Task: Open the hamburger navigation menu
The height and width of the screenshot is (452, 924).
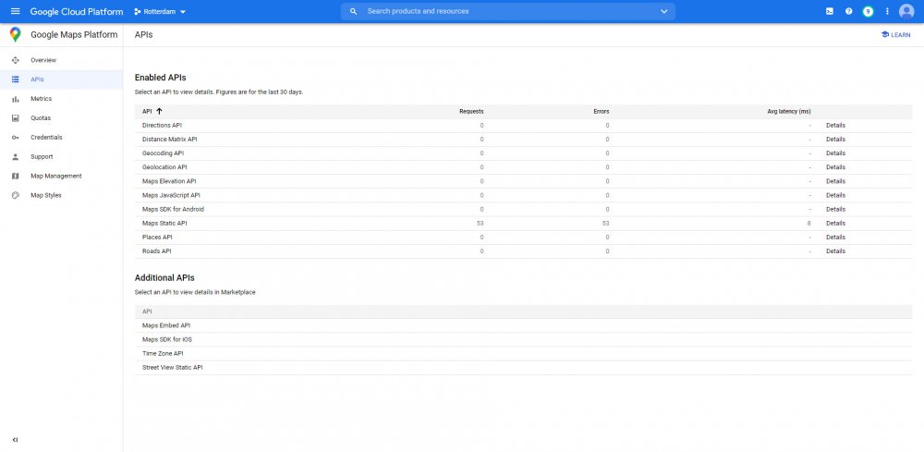Action: (x=15, y=11)
